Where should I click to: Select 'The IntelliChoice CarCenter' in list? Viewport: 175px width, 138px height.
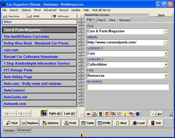[x=39, y=36]
